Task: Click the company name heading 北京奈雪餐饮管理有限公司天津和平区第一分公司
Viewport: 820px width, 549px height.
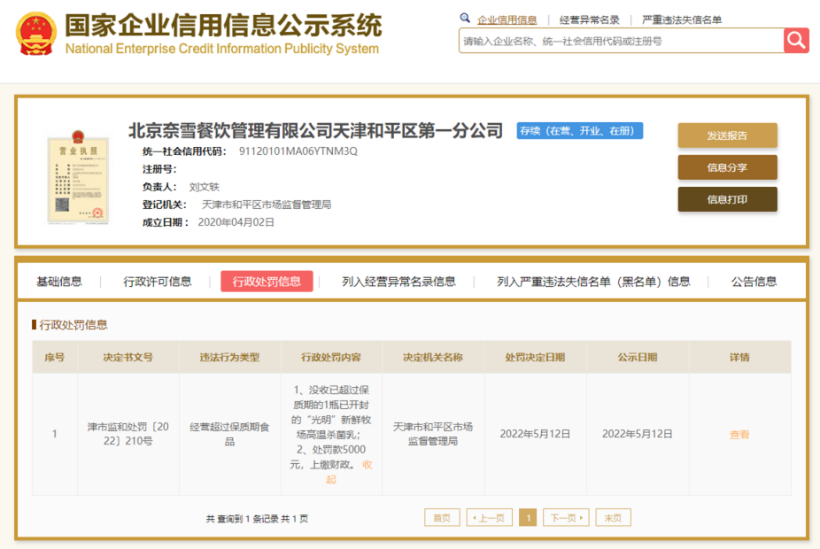Action: point(316,131)
